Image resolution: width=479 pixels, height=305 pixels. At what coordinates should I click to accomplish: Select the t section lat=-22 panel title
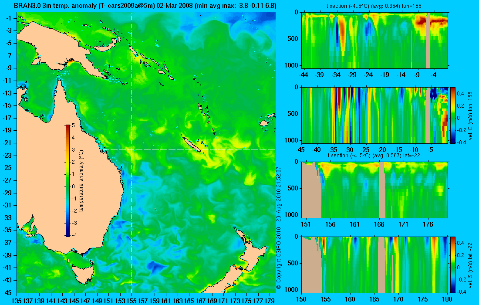[x=374, y=155]
